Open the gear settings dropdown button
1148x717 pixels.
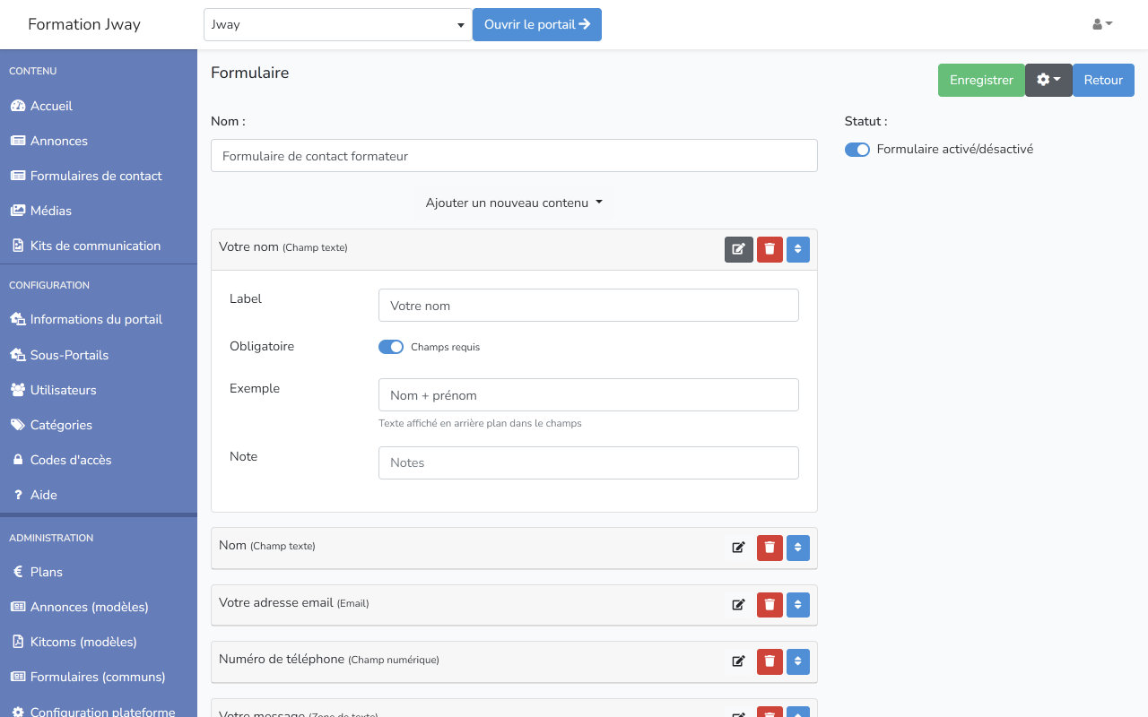click(x=1048, y=80)
